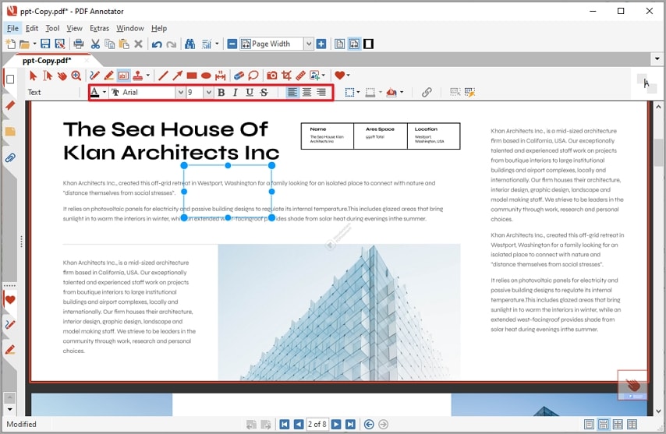The height and width of the screenshot is (434, 666).
Task: Click the Print icon
Action: (79, 44)
